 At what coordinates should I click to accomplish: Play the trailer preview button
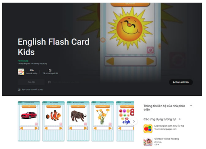click(181, 82)
